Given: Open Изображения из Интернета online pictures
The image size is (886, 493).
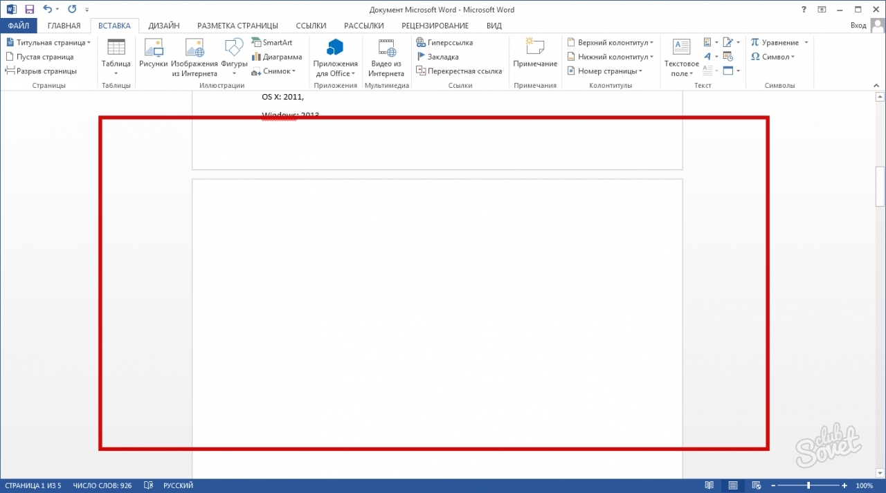Looking at the screenshot, I should 195,57.
